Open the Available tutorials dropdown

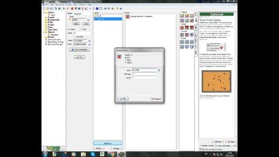(x=226, y=146)
